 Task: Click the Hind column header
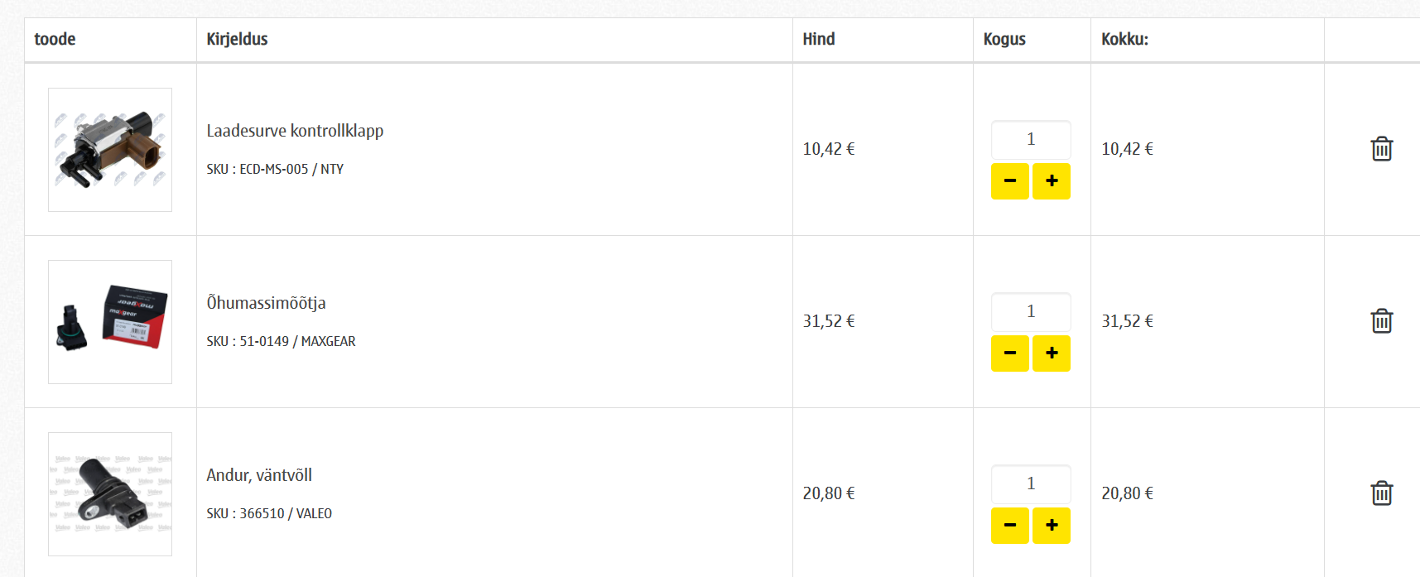click(819, 39)
